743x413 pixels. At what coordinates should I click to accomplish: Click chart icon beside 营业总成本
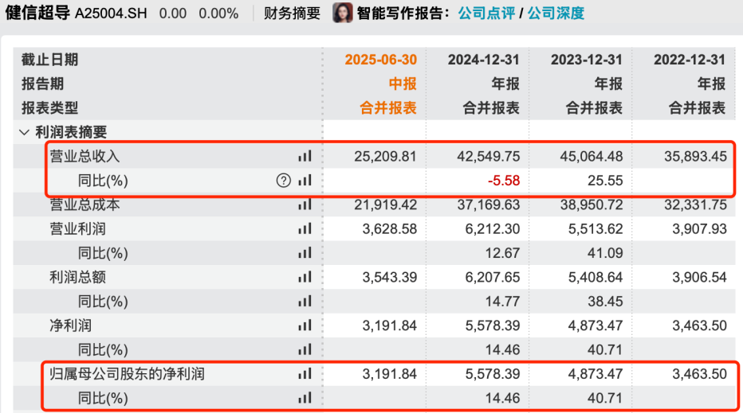(305, 205)
